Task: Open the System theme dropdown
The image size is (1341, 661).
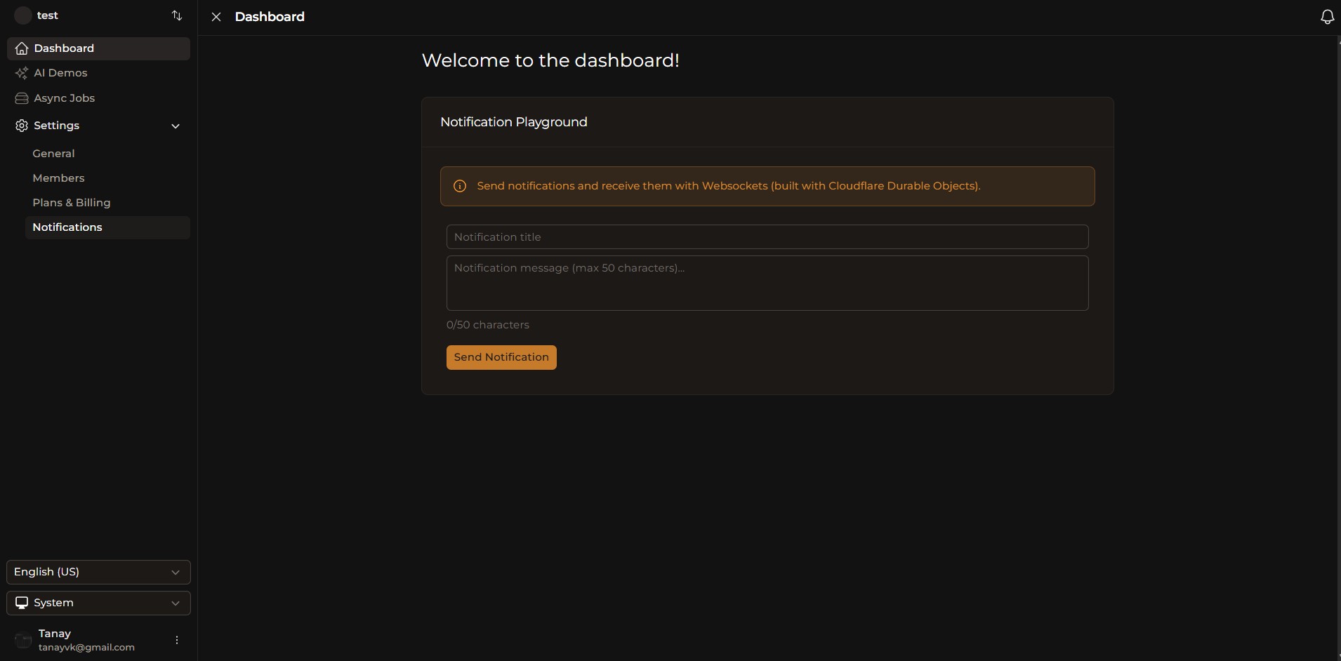Action: (98, 603)
